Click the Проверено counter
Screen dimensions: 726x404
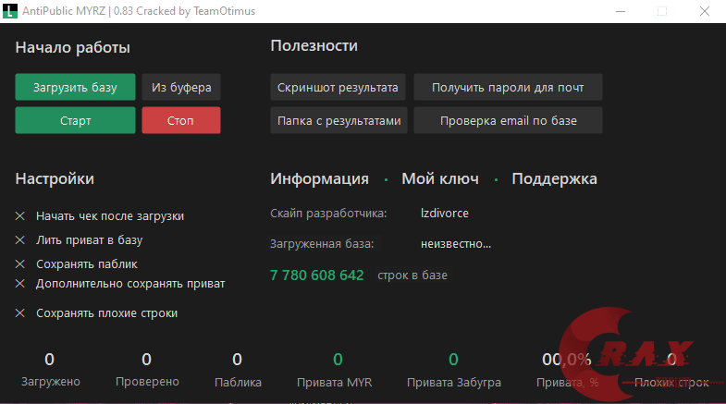pyautogui.click(x=147, y=370)
